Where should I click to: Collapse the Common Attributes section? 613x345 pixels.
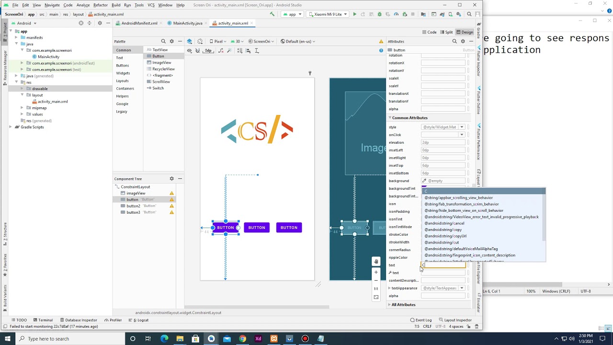pos(390,118)
